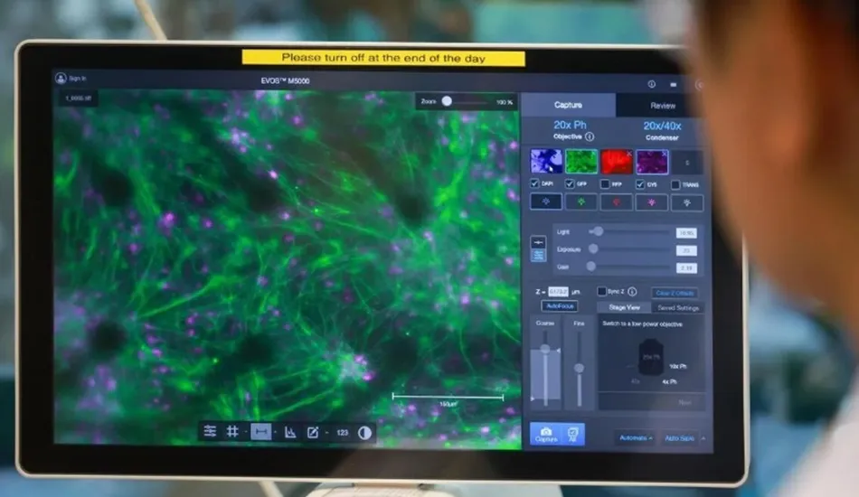Open the annotation edit tool

point(313,433)
